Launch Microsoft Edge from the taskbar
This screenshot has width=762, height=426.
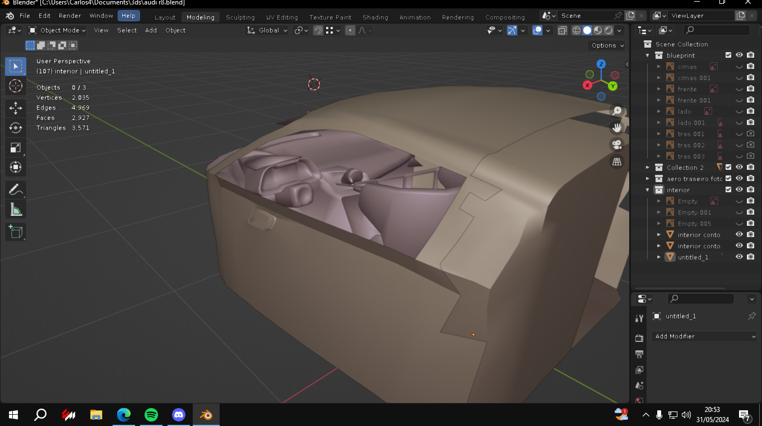(x=124, y=415)
